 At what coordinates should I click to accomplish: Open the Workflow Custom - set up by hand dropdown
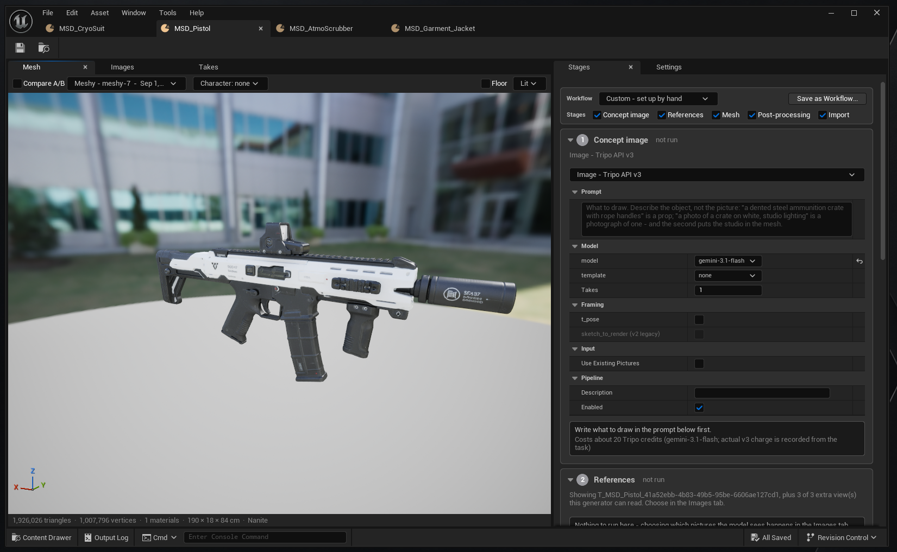click(658, 99)
